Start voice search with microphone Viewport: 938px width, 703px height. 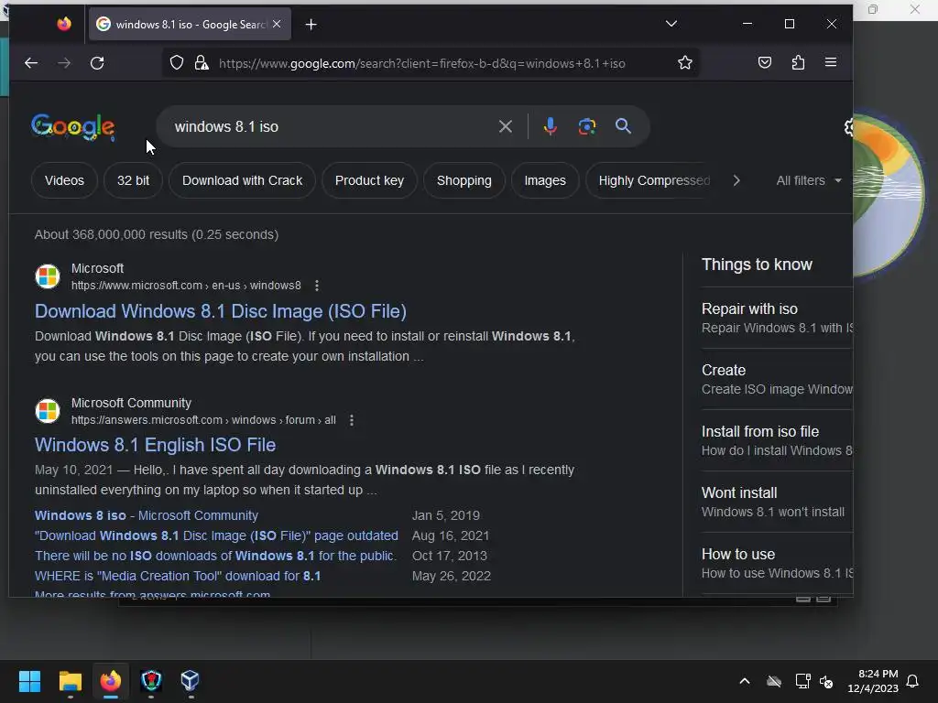(x=551, y=126)
